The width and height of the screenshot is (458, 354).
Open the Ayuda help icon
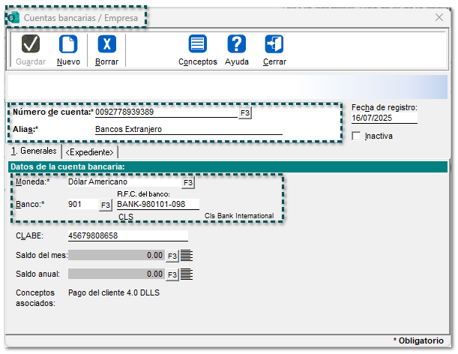237,44
